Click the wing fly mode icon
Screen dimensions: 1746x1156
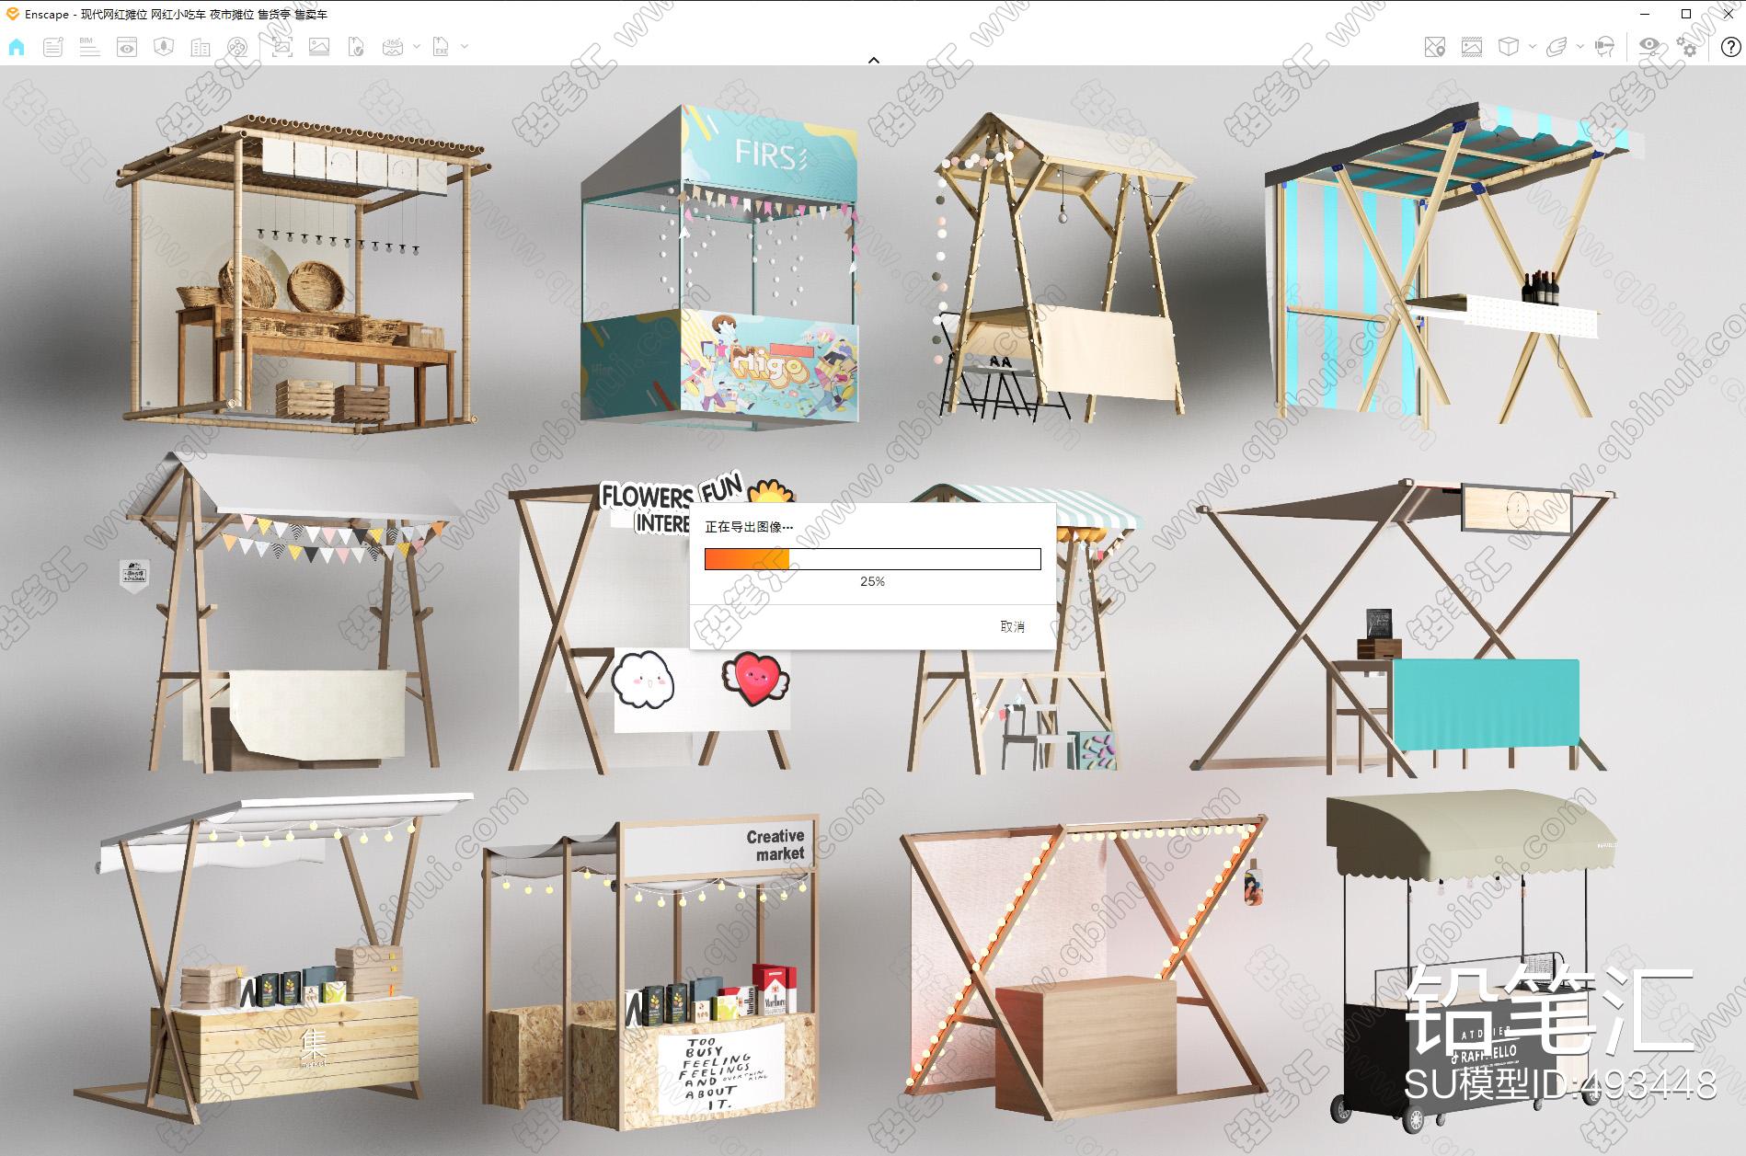(x=1556, y=47)
